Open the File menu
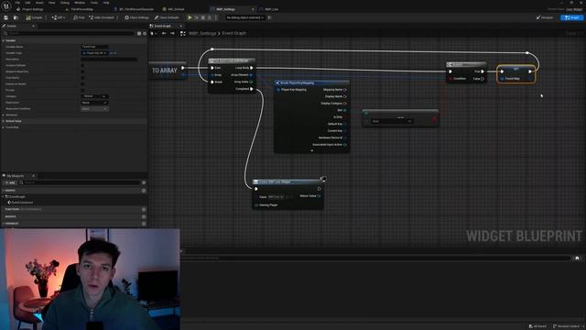 (17, 3)
